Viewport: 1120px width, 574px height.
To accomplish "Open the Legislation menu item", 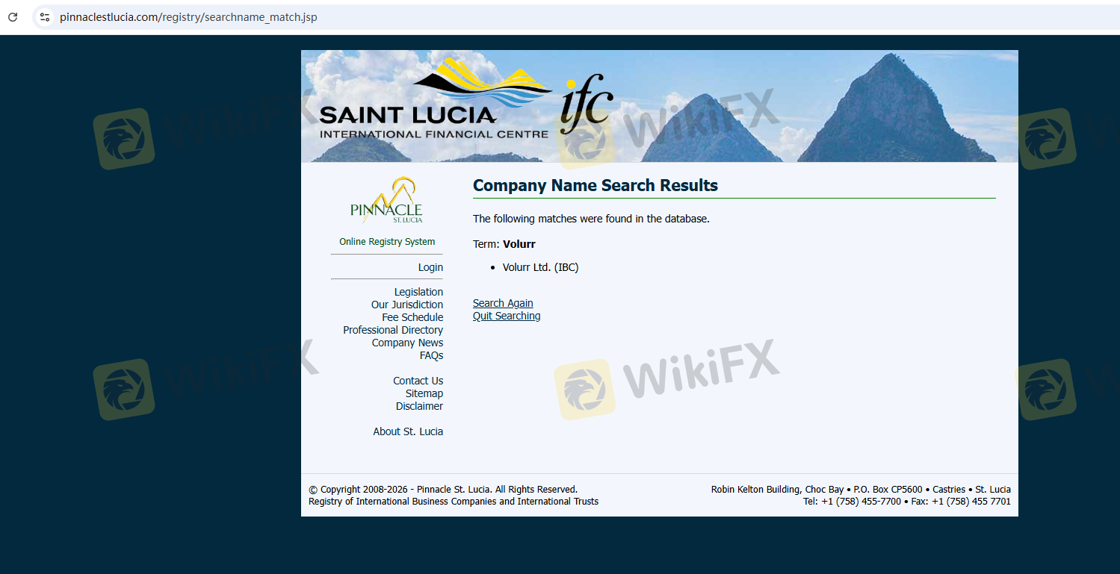I will click(418, 292).
